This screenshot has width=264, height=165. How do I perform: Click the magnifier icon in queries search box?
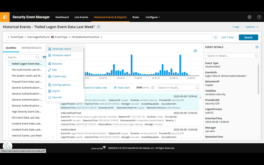(38, 57)
